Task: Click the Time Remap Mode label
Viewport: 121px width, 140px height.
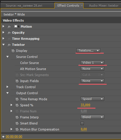Action: pos(34,99)
